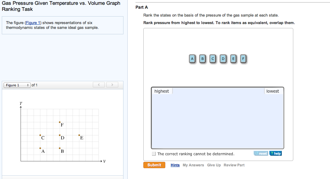This screenshot has height=179, width=330.
Task: Submit the pressure ranking answer
Action: click(x=154, y=165)
